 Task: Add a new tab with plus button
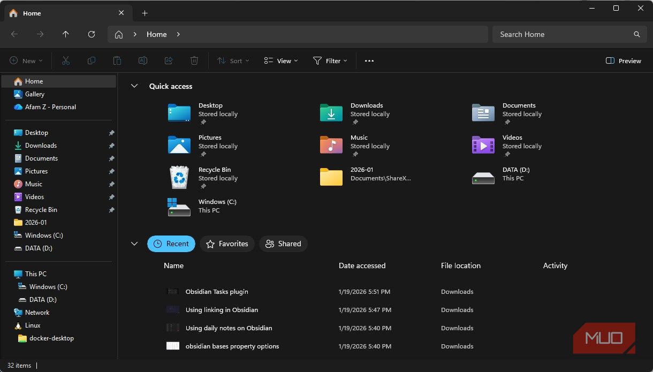[x=145, y=13]
